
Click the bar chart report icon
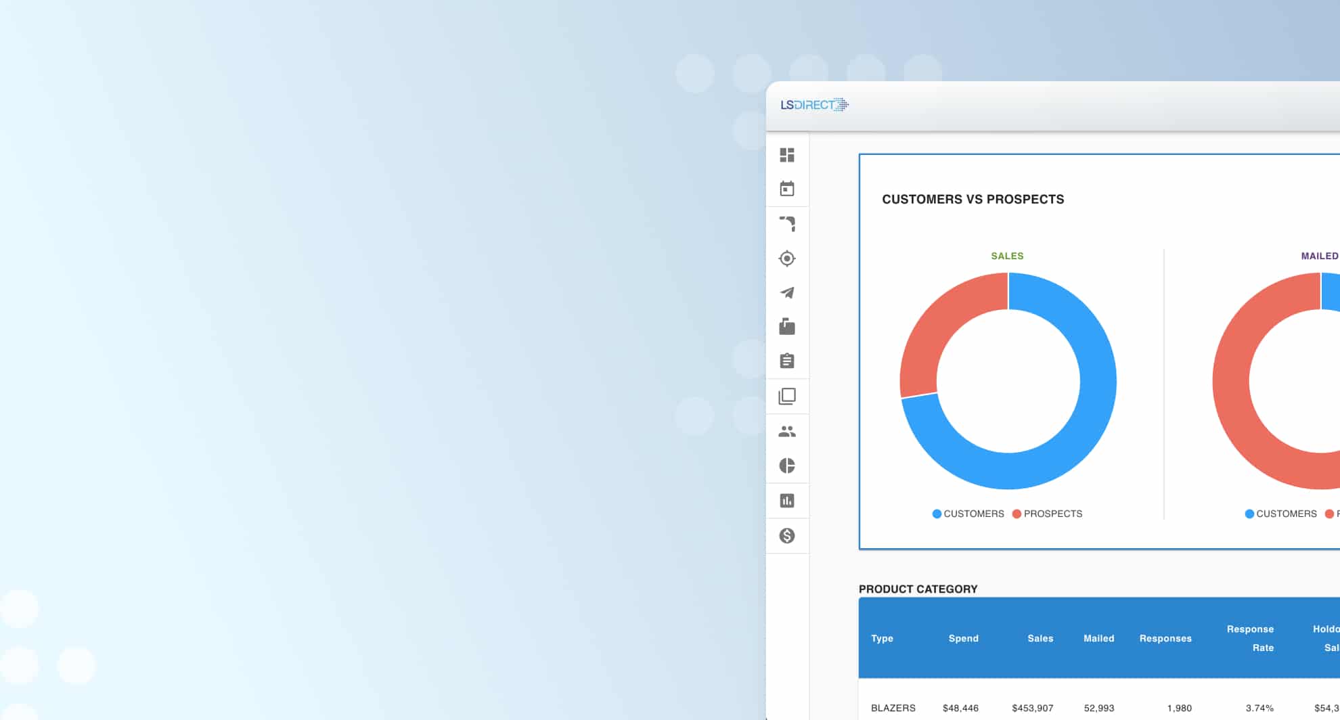click(786, 501)
